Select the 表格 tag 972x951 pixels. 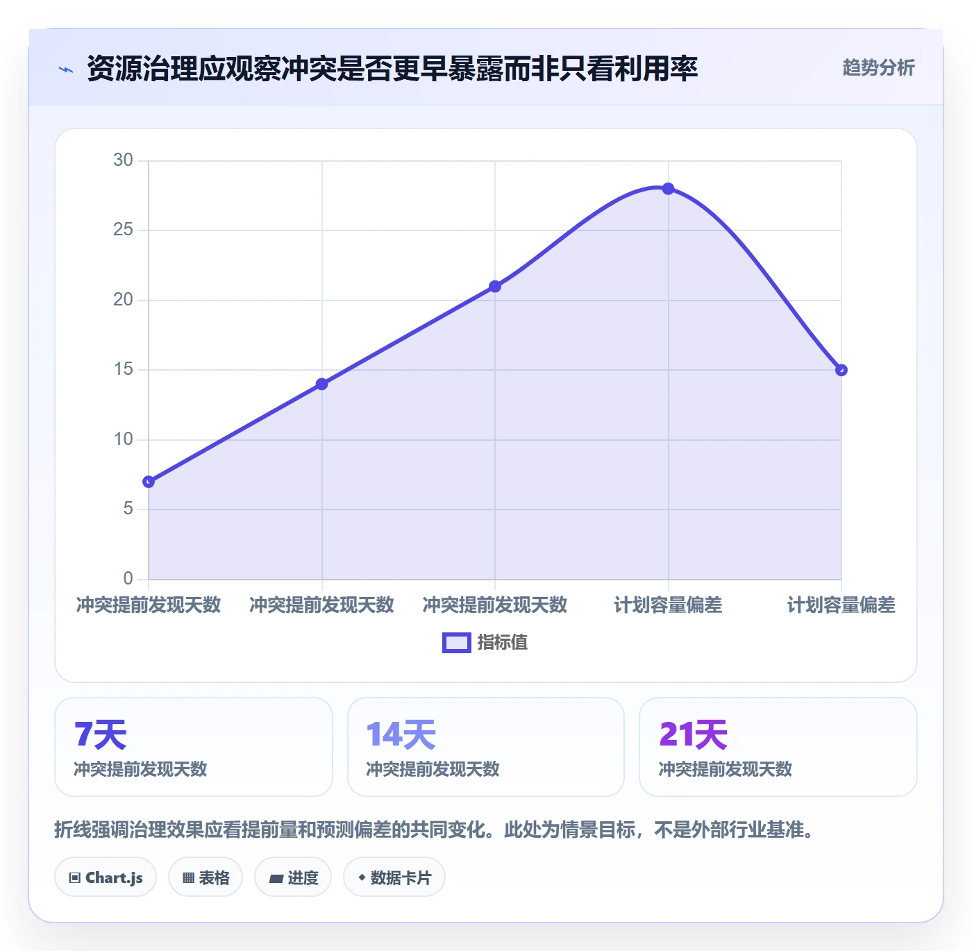click(206, 877)
